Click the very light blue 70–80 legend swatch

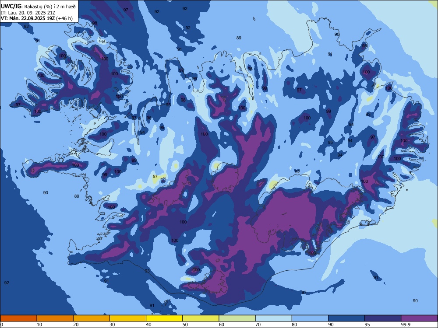pyautogui.click(x=273, y=318)
